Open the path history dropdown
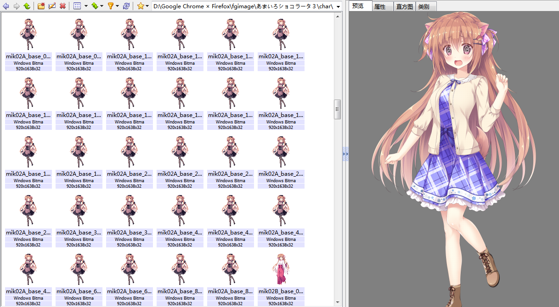 point(339,6)
